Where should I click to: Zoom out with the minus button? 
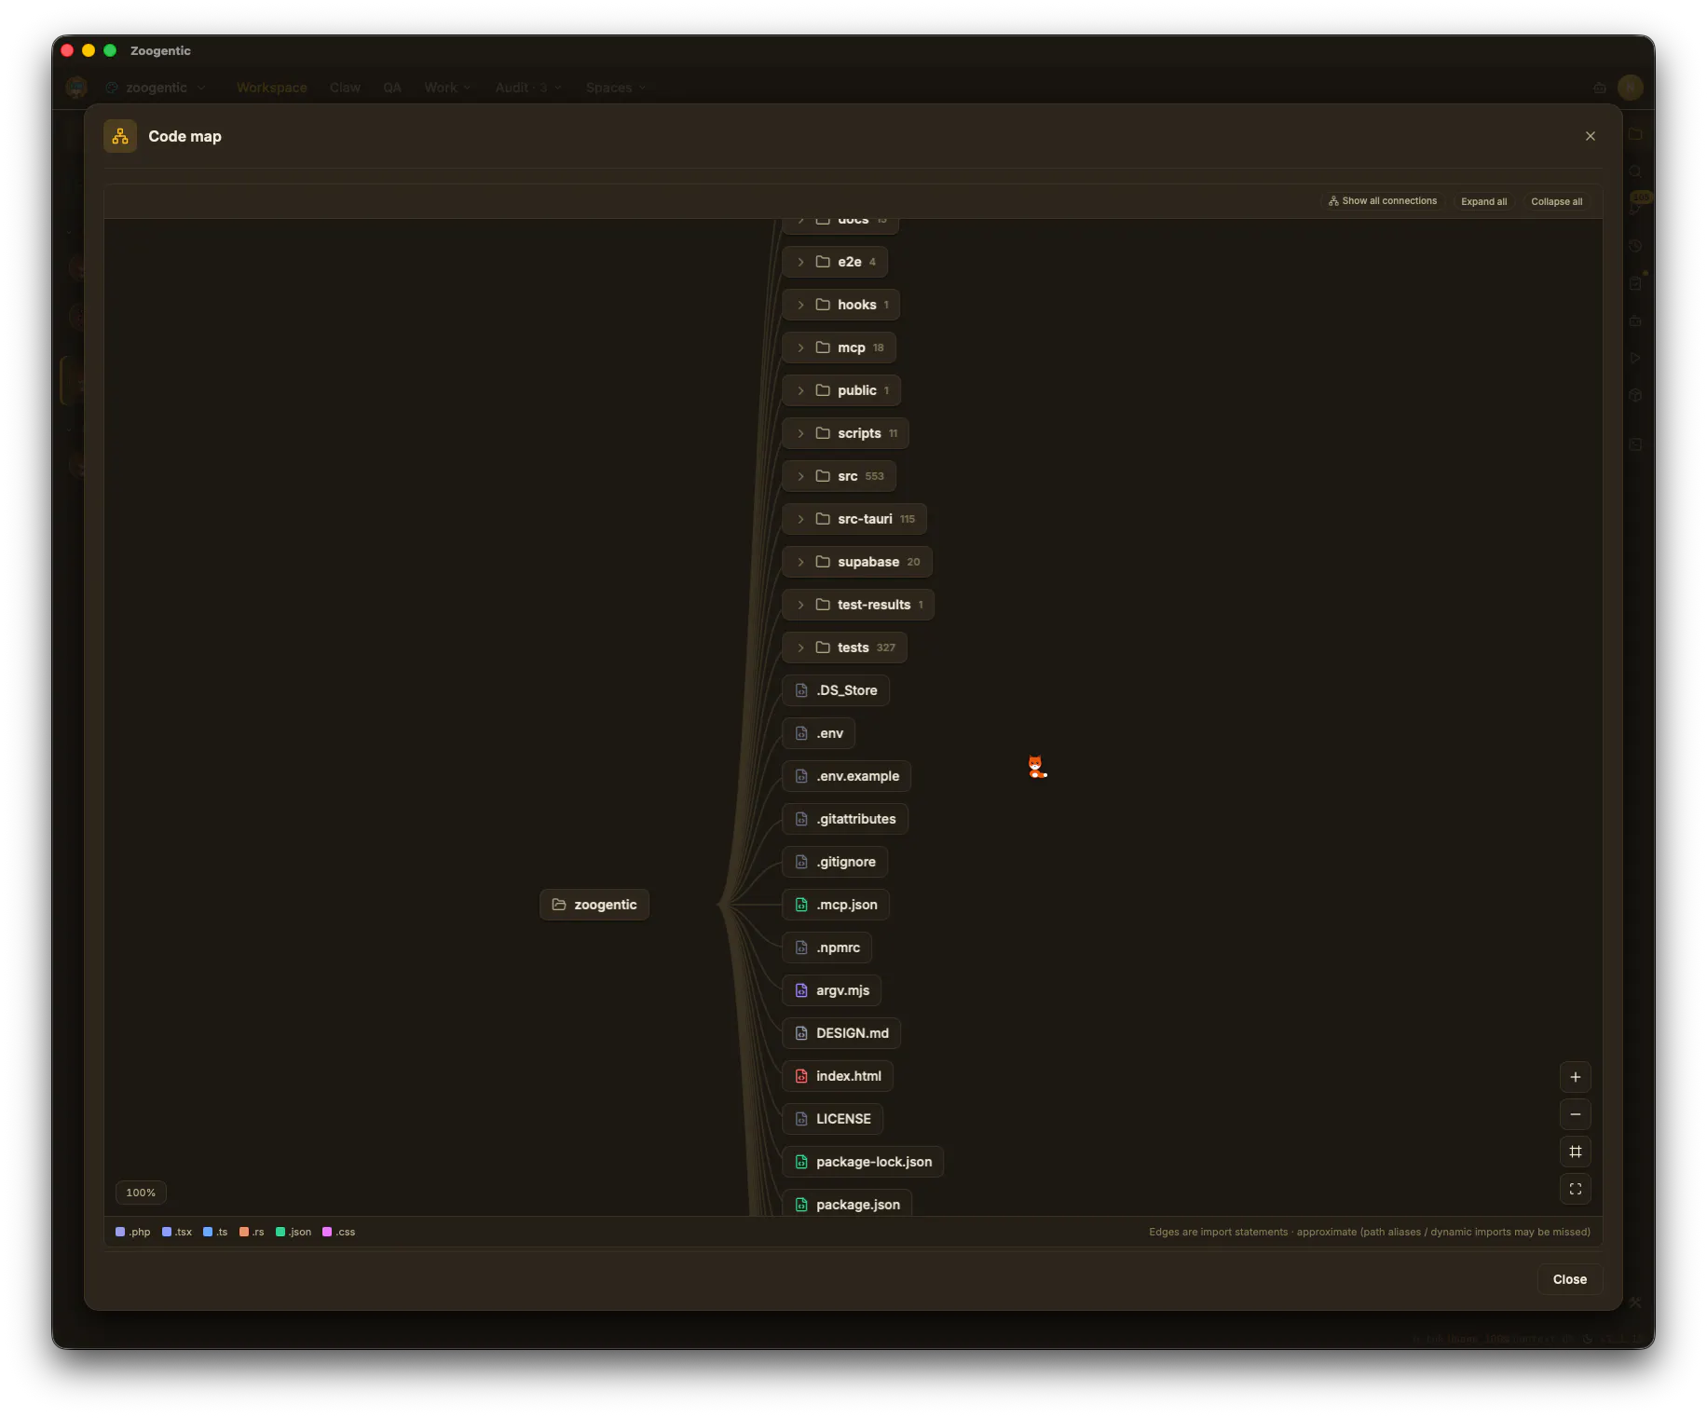coord(1575,1114)
